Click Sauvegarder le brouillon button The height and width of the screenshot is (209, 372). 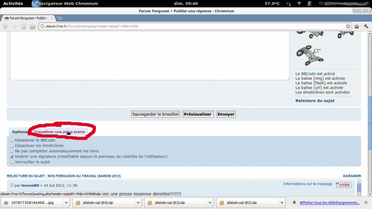[x=155, y=114]
